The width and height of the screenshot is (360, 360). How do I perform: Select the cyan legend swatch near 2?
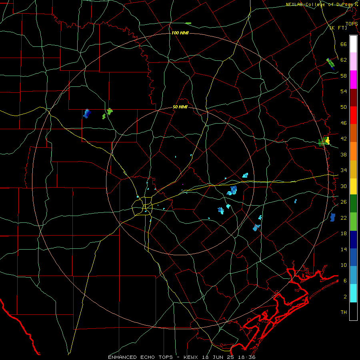[353, 293]
